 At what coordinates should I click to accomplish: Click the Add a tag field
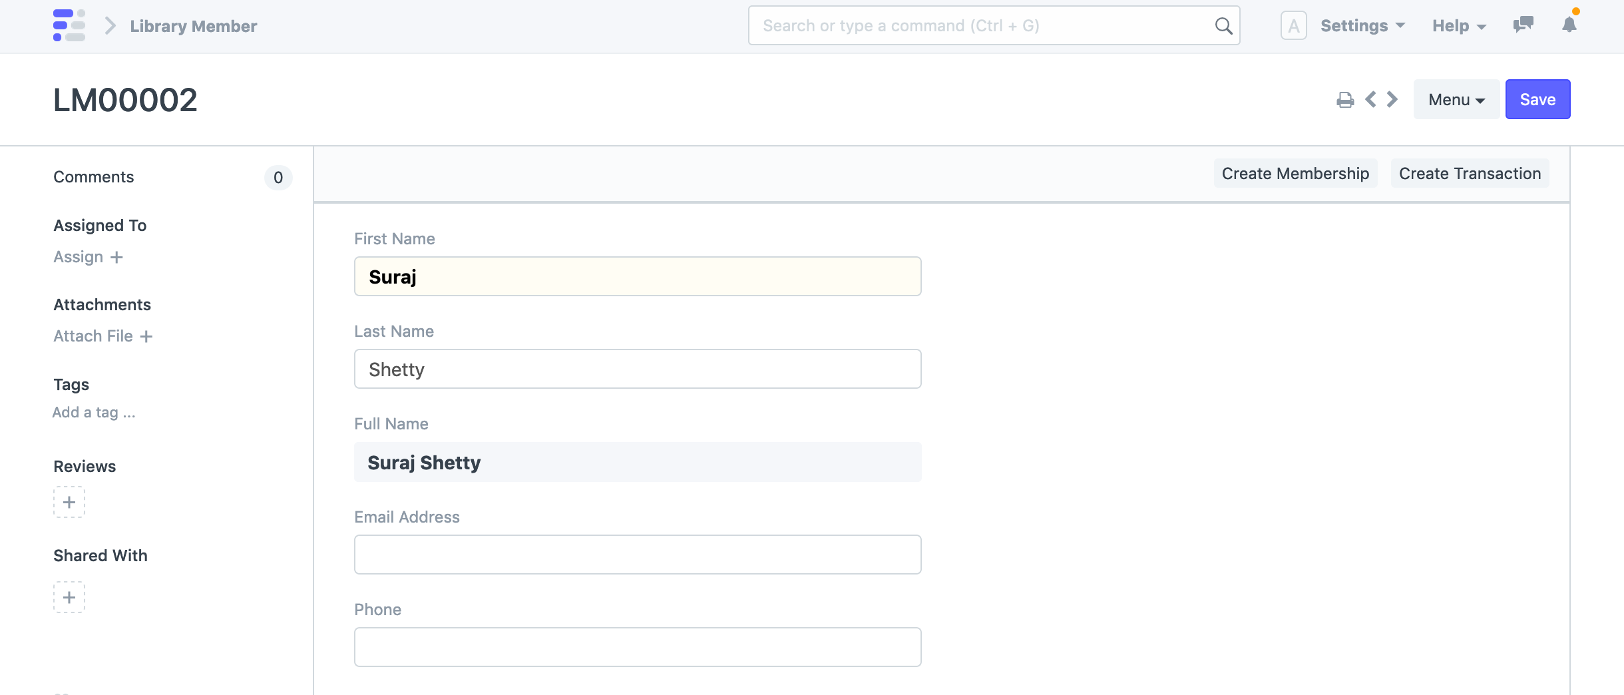point(93,412)
